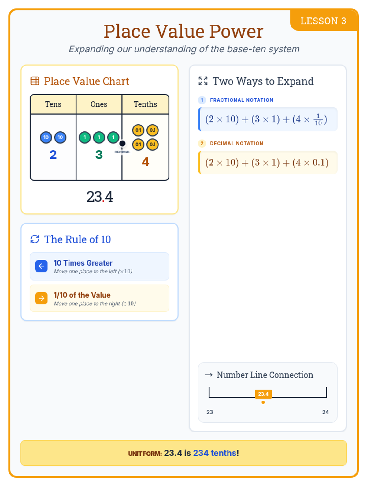This screenshot has width=367, height=490.
Task: Click the decimal notation expression box
Action: click(268, 163)
